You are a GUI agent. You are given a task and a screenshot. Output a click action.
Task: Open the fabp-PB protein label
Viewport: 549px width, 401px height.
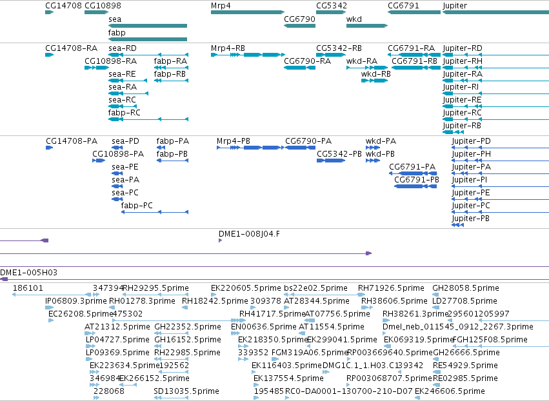click(172, 154)
